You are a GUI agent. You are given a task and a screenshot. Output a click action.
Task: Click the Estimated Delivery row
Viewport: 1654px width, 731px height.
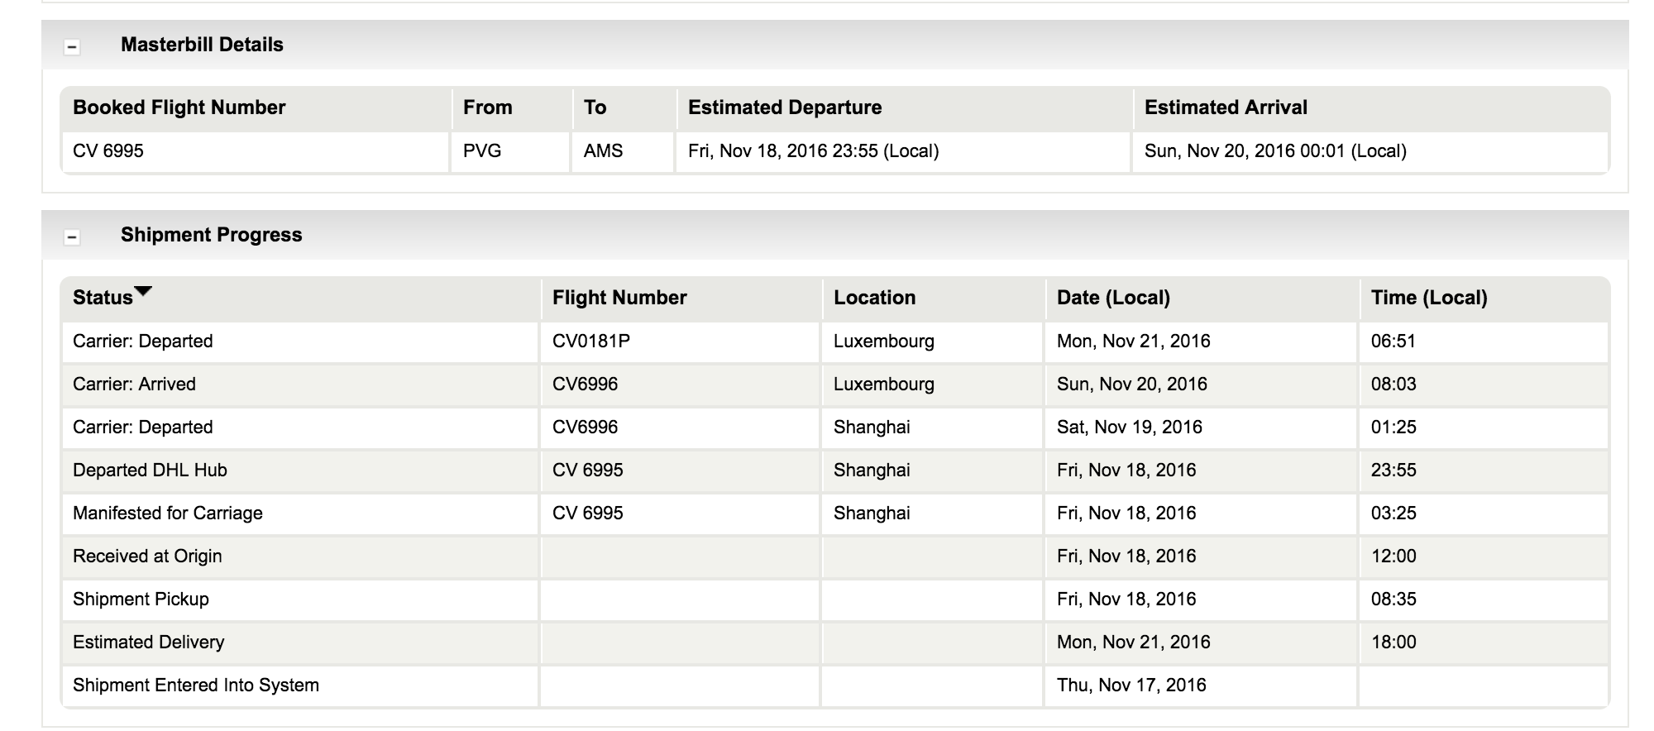pos(835,643)
